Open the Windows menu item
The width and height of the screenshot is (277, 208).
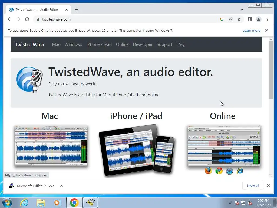pyautogui.click(x=73, y=44)
